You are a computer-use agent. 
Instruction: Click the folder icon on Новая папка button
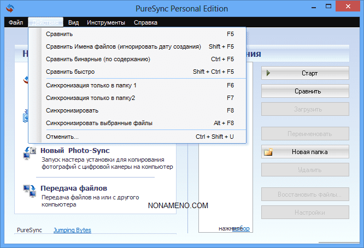(268, 152)
